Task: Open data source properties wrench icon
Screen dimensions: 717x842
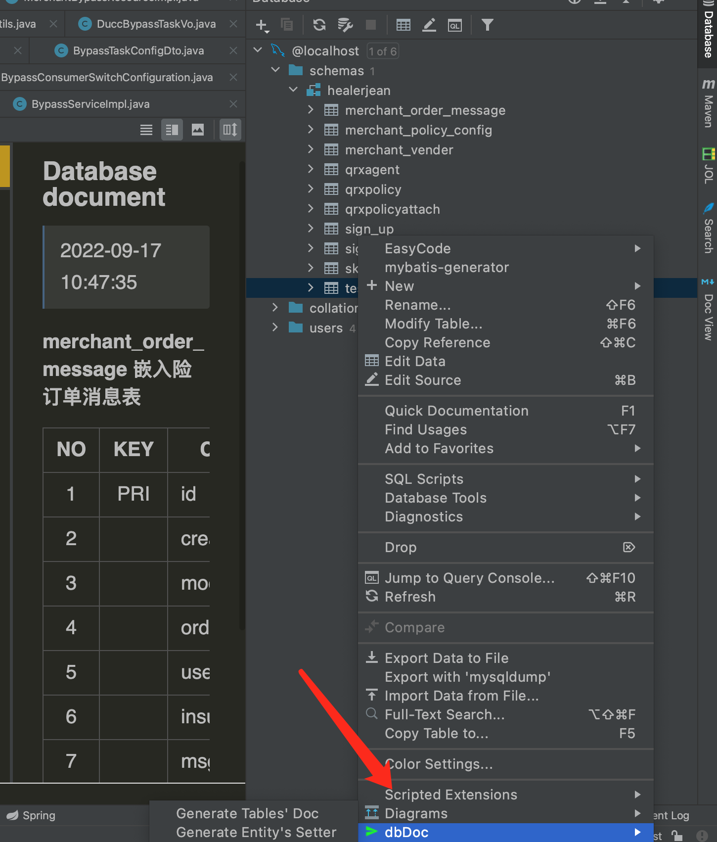Action: (x=345, y=25)
